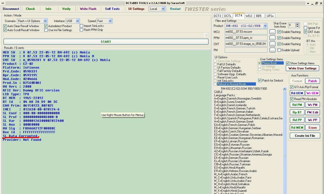Switch to the WD2 tab

point(249,16)
